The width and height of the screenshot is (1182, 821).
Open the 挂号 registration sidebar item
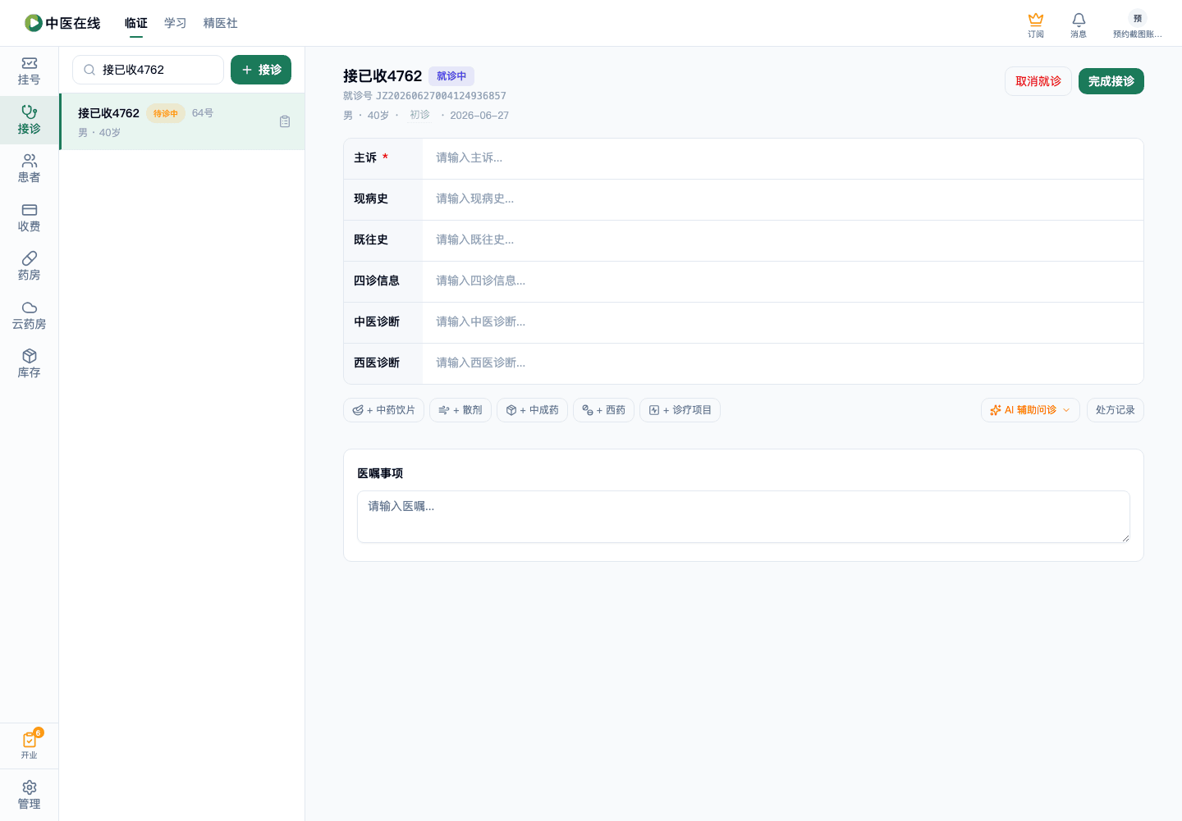[x=30, y=71]
